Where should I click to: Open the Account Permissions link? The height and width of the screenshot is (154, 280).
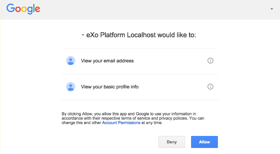tap(121, 123)
